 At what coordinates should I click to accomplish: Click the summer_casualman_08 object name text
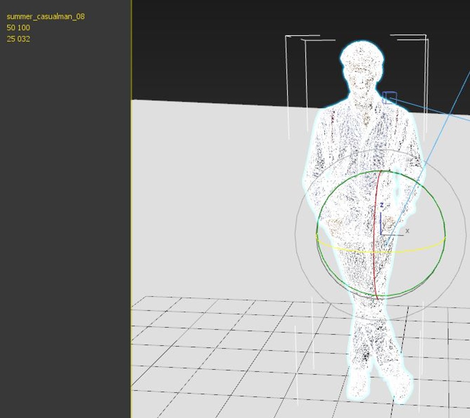tap(46, 17)
